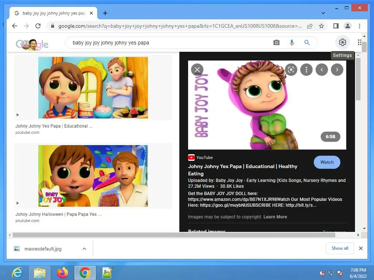Click the address bar URL
Screen dimensions: 374x280
[x=180, y=26]
